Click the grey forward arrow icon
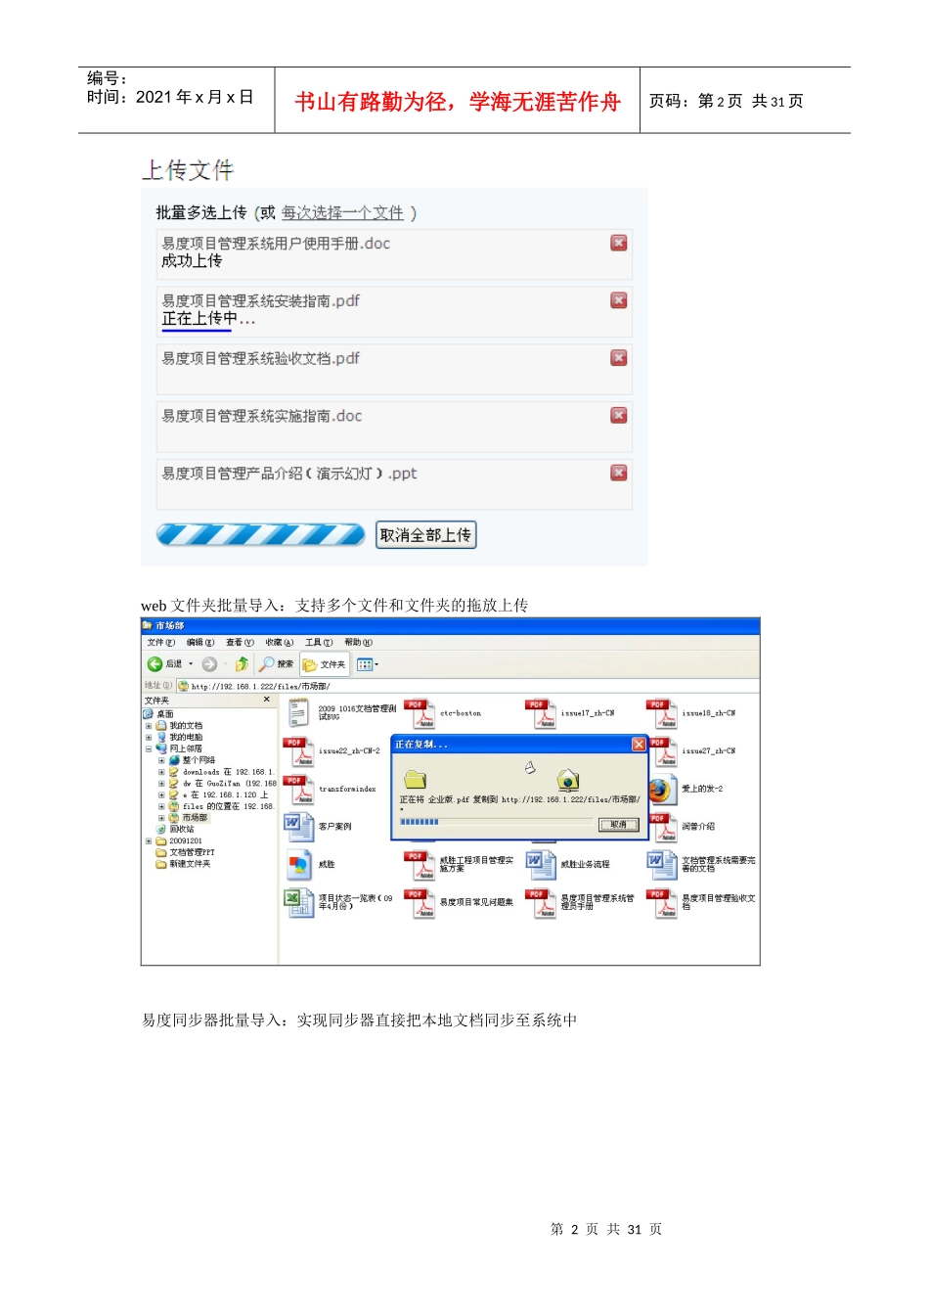The height and width of the screenshot is (1315, 929). point(209,664)
